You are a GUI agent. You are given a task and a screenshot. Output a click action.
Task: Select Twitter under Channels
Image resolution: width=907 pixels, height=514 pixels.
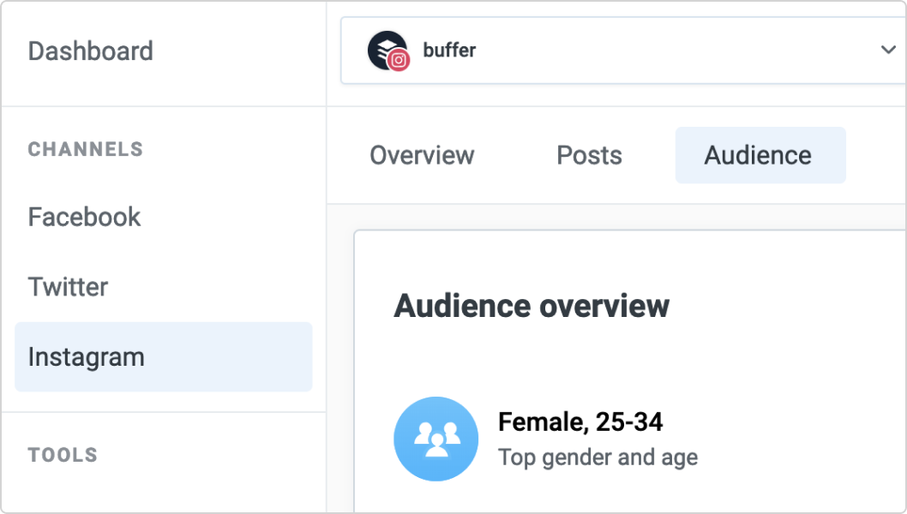point(68,287)
